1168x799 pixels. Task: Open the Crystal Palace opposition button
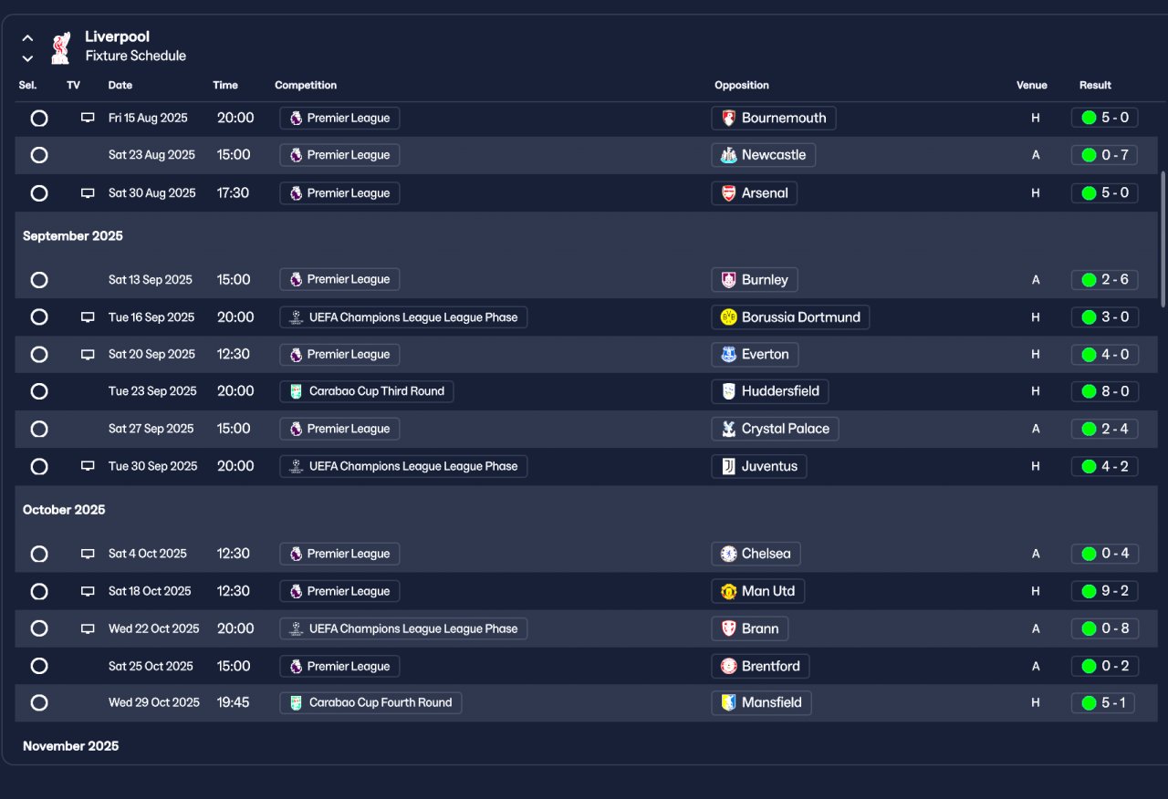[x=775, y=429]
